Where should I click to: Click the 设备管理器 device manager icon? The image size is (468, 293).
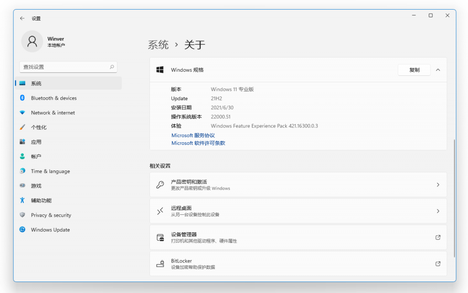160,238
